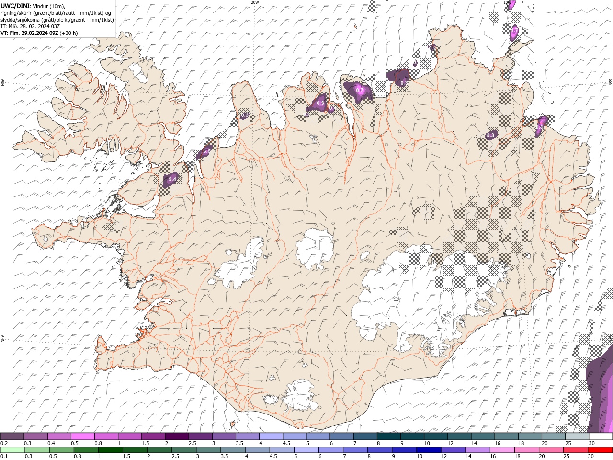Click the lightest green rain swatch starting at 0.1
613x460 pixels.
(x=13, y=450)
